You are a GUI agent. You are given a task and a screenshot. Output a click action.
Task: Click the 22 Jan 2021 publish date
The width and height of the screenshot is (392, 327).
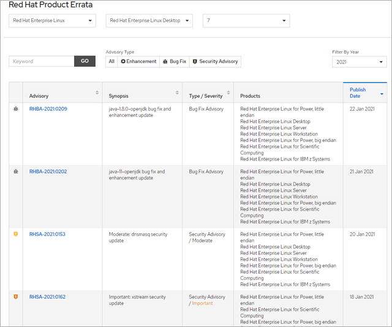click(362, 109)
